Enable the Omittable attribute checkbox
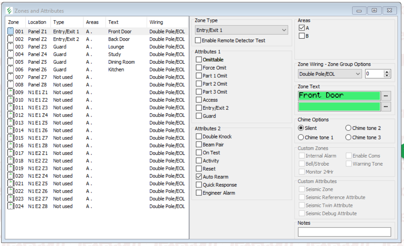The image size is (404, 246). click(198, 60)
